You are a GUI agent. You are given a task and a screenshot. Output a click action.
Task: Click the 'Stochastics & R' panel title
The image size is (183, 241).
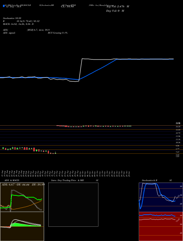click(150, 180)
